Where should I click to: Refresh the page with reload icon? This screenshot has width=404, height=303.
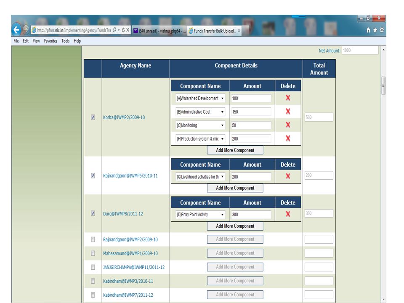tap(123, 30)
